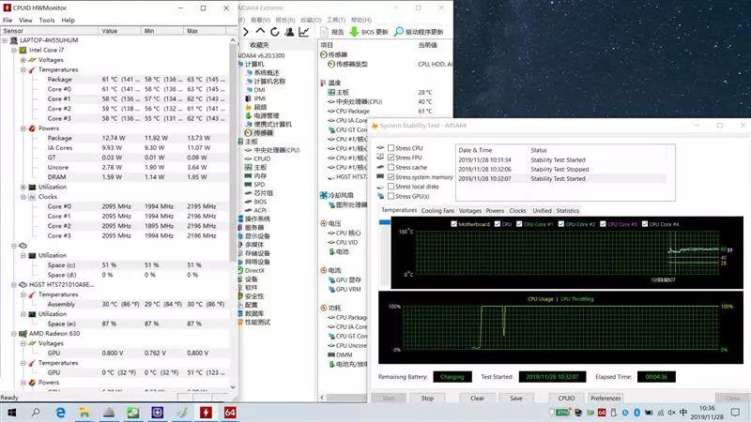Click the Clear button in Stability Test
Viewport: 751px width, 422px height.
[x=477, y=398]
